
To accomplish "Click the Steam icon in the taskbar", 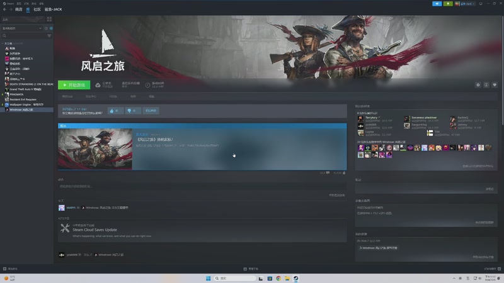I will pos(295,278).
